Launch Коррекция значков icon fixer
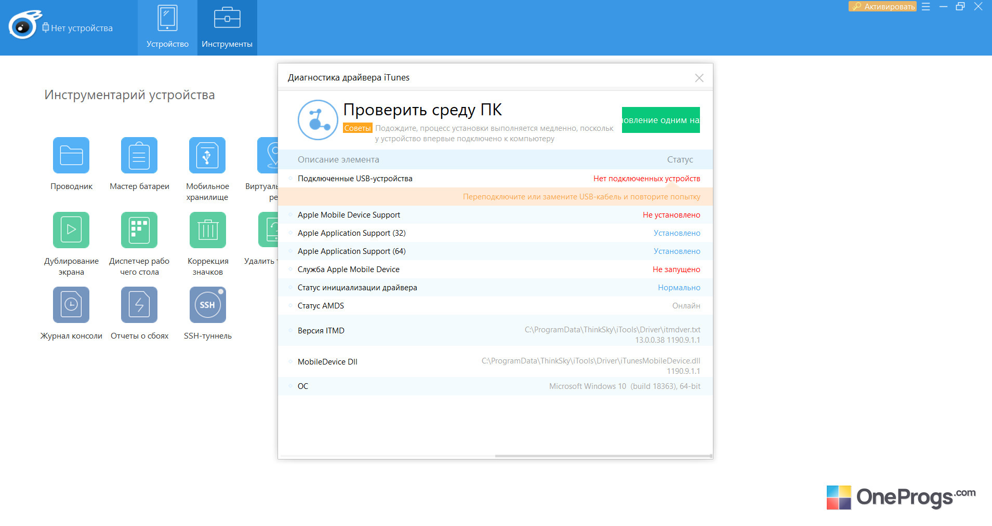The height and width of the screenshot is (526, 992). [x=207, y=230]
